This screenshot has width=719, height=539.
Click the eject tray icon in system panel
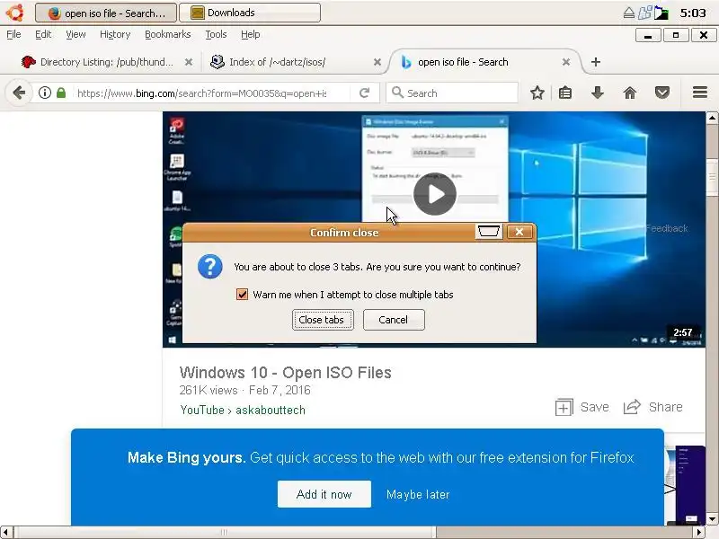click(x=628, y=13)
